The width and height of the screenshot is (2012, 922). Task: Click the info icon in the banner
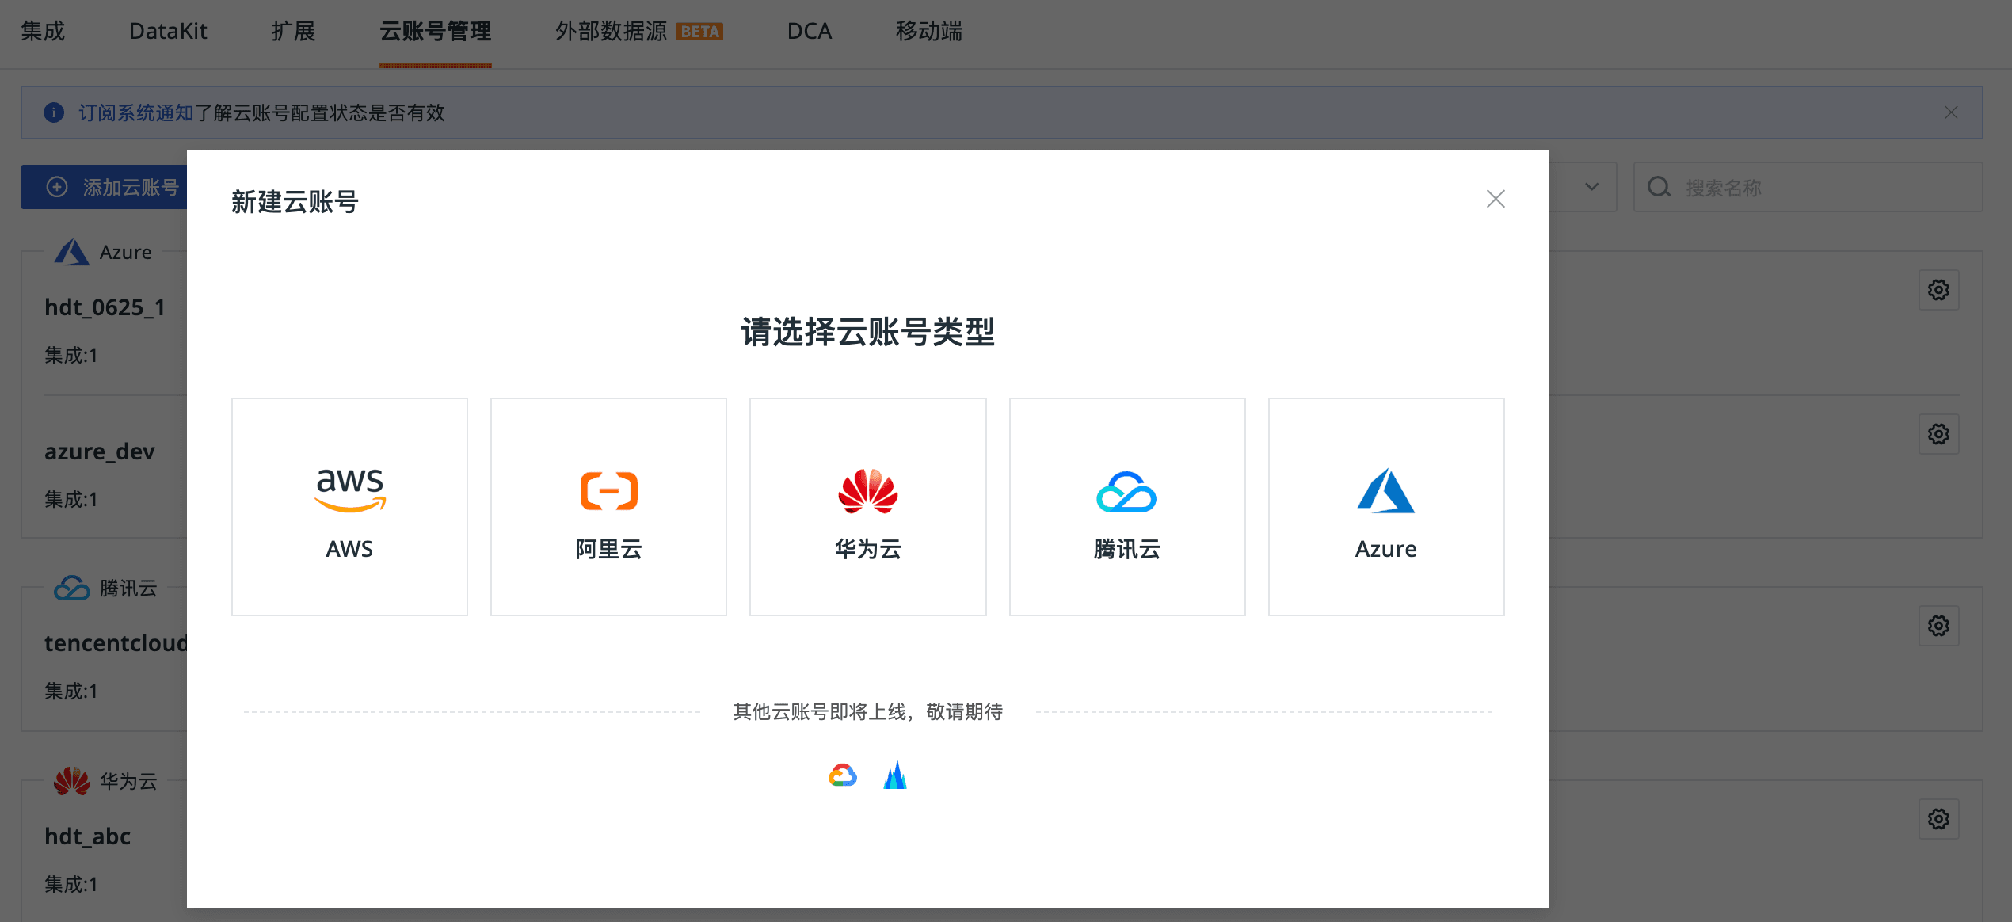[x=54, y=112]
